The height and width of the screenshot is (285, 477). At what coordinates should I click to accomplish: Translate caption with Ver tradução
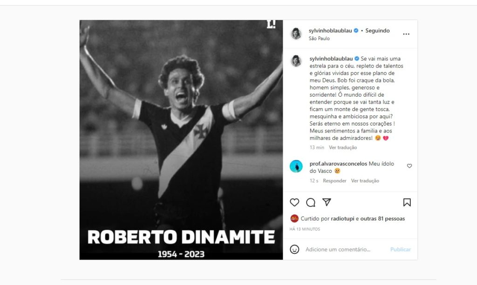(x=343, y=147)
